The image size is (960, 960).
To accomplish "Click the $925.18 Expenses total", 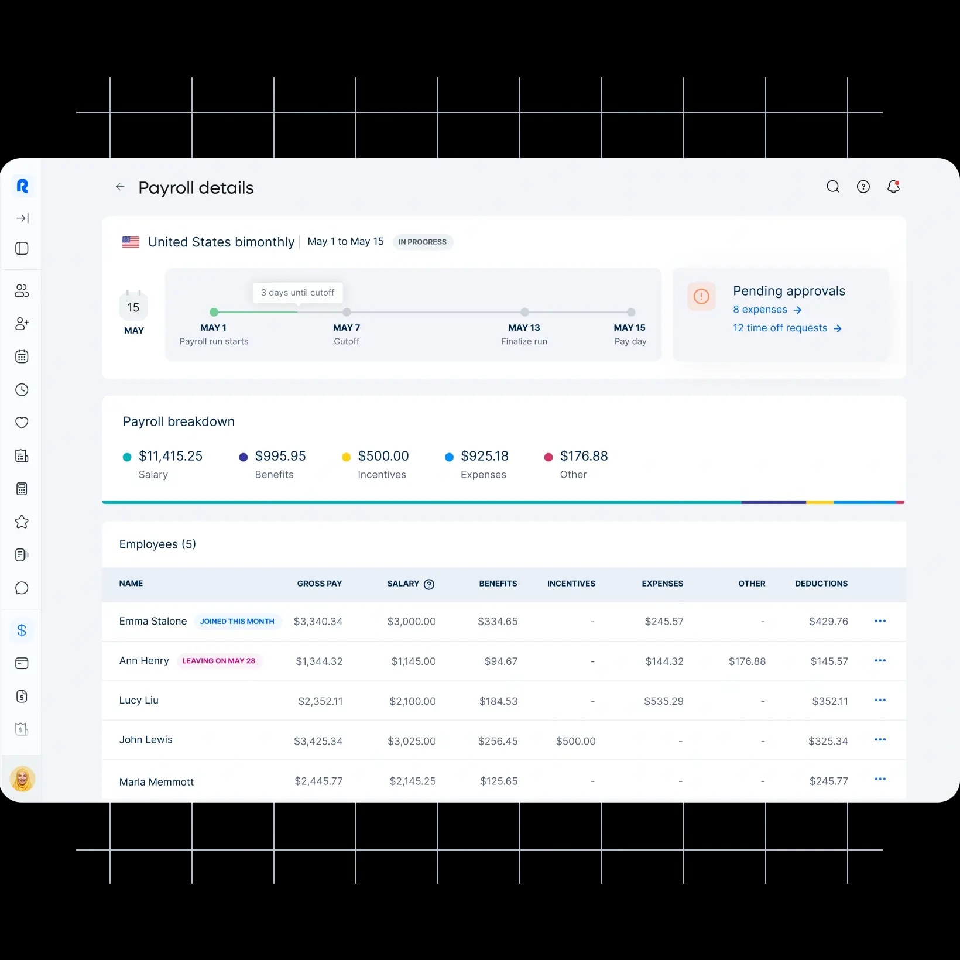I will 485,456.
